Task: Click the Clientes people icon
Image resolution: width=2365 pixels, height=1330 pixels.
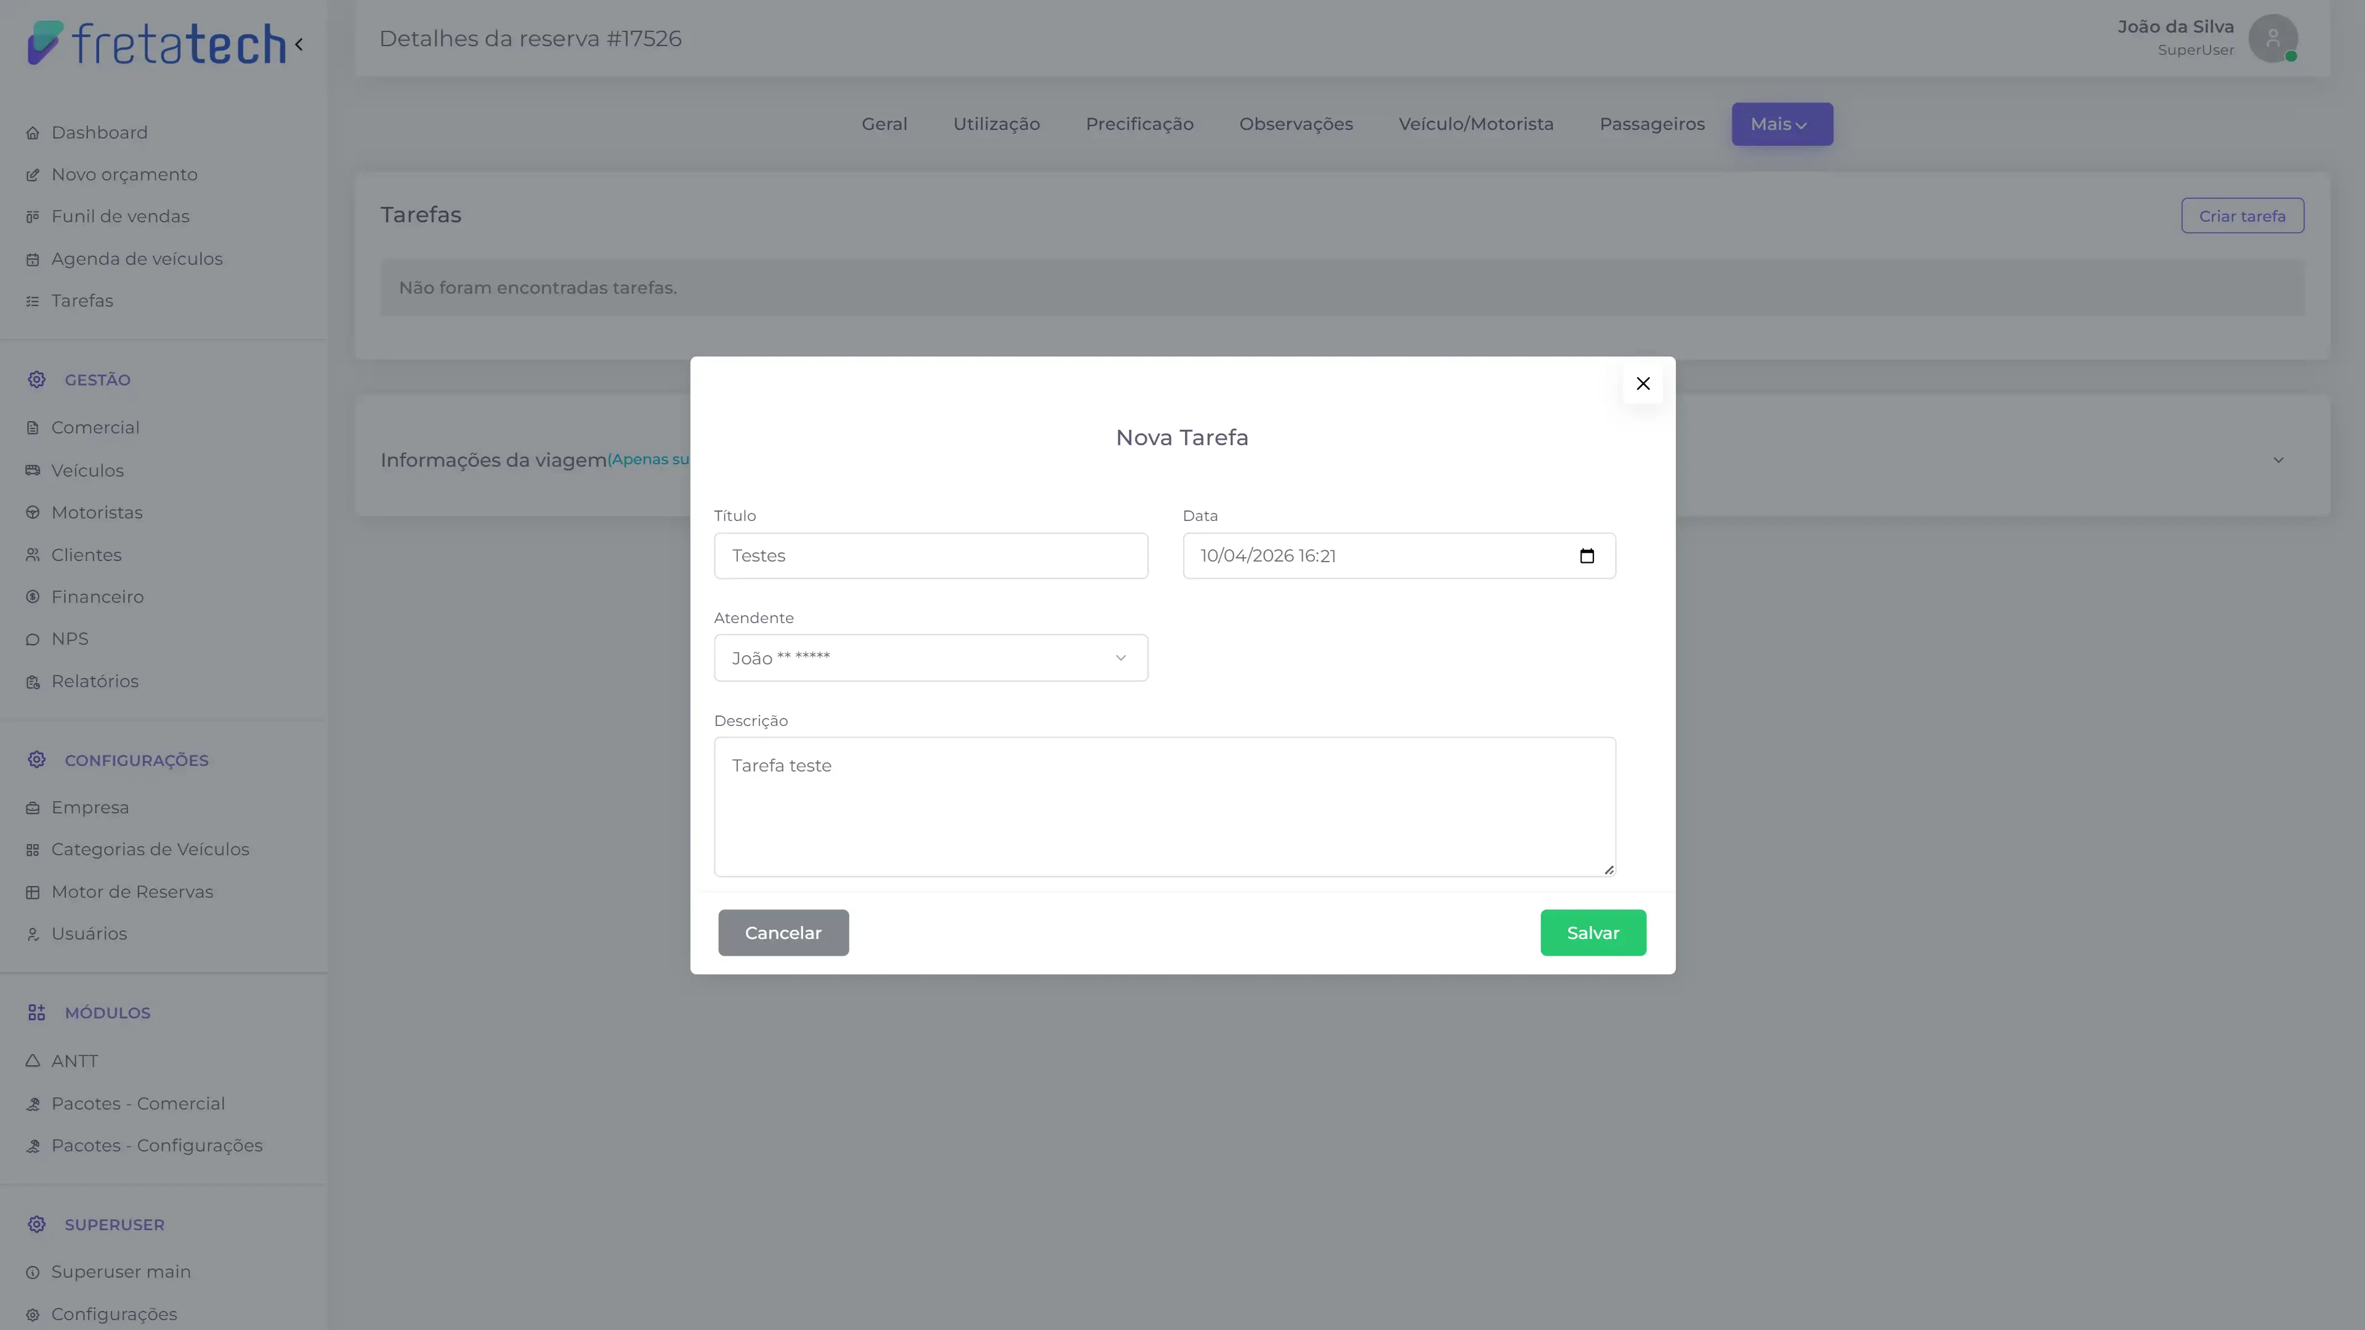Action: click(33, 555)
